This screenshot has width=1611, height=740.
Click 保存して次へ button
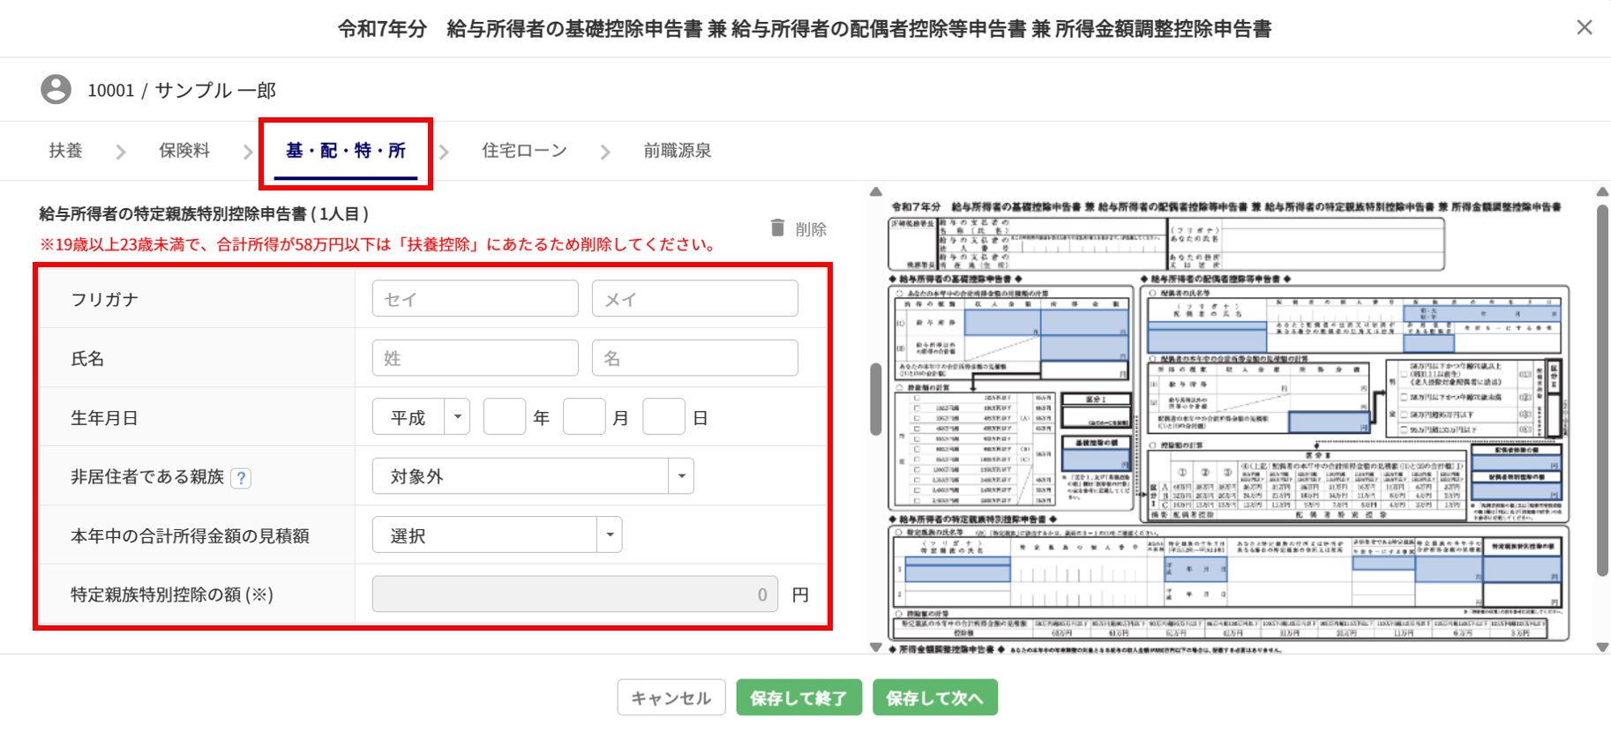tap(934, 698)
